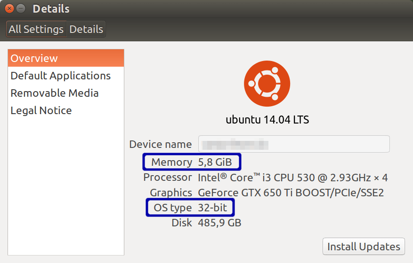
Task: Show the Legal Notice section
Action: pyautogui.click(x=41, y=110)
